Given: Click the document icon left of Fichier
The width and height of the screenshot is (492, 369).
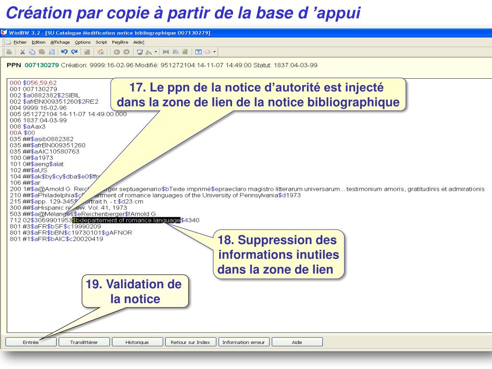Looking at the screenshot, I should pyautogui.click(x=8, y=42).
